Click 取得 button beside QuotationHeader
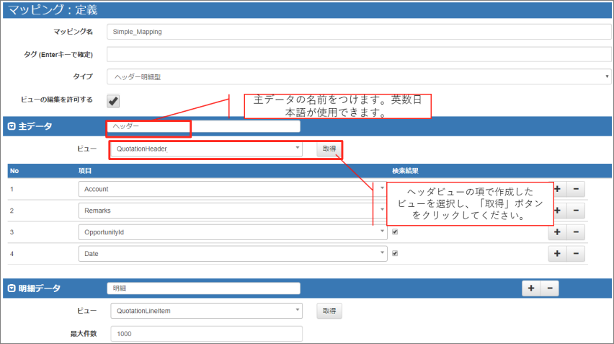The image size is (614, 344). tap(329, 149)
